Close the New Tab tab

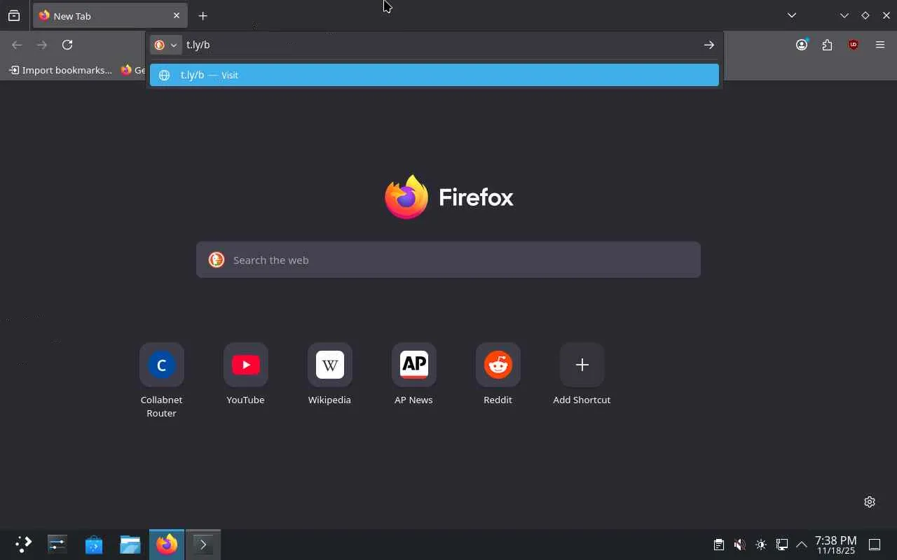[177, 15]
